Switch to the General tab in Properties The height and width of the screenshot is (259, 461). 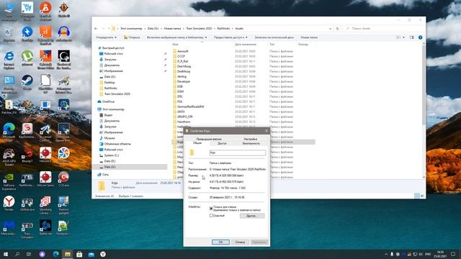point(197,143)
